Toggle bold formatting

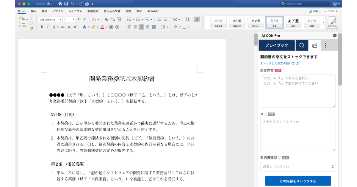42,27
